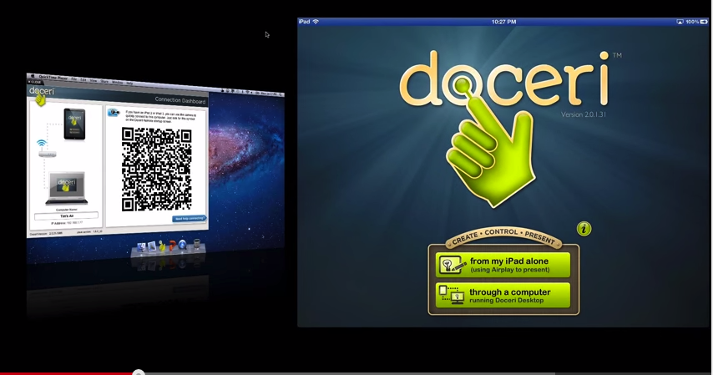Close the Doceri Desktop dashboard with CLOSE
This screenshot has height=375, width=713.
(34, 82)
